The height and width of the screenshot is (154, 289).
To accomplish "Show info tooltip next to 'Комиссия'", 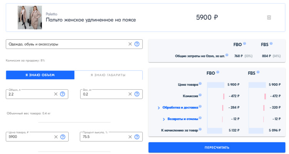I will coord(200,95).
